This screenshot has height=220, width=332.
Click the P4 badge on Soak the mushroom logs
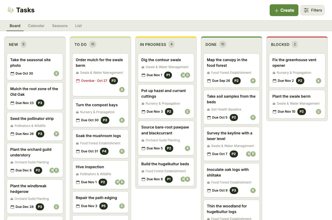click(x=104, y=151)
